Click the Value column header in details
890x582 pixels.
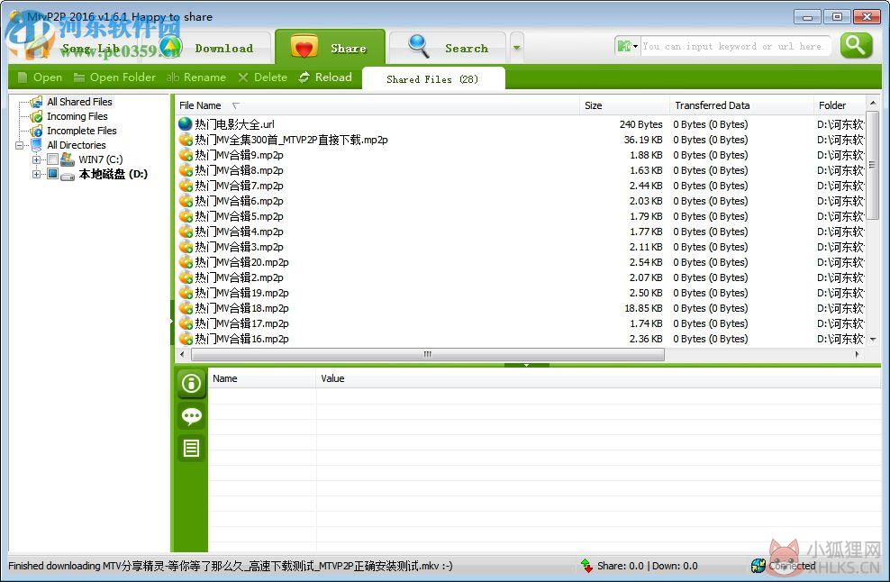click(x=599, y=378)
